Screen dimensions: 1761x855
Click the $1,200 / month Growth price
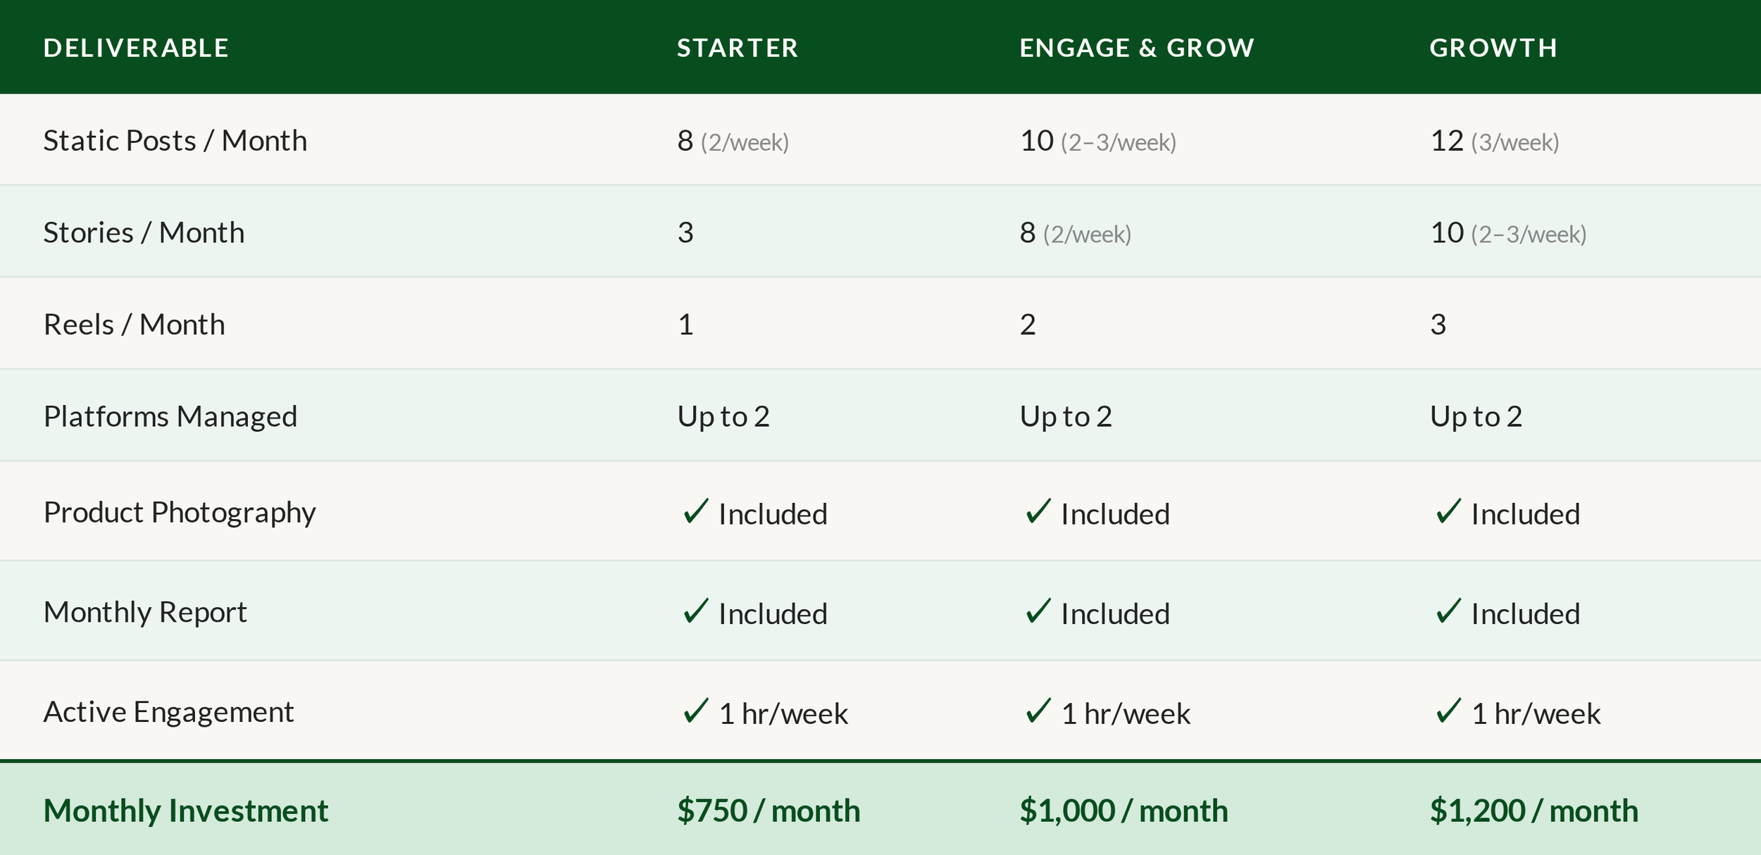pos(1533,811)
